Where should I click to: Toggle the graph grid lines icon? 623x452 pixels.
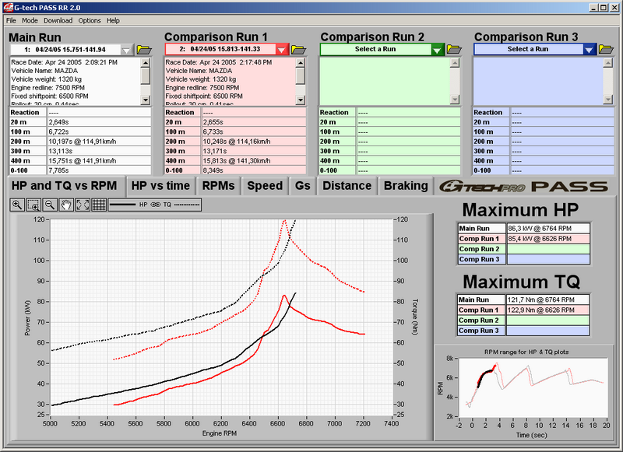coord(99,205)
